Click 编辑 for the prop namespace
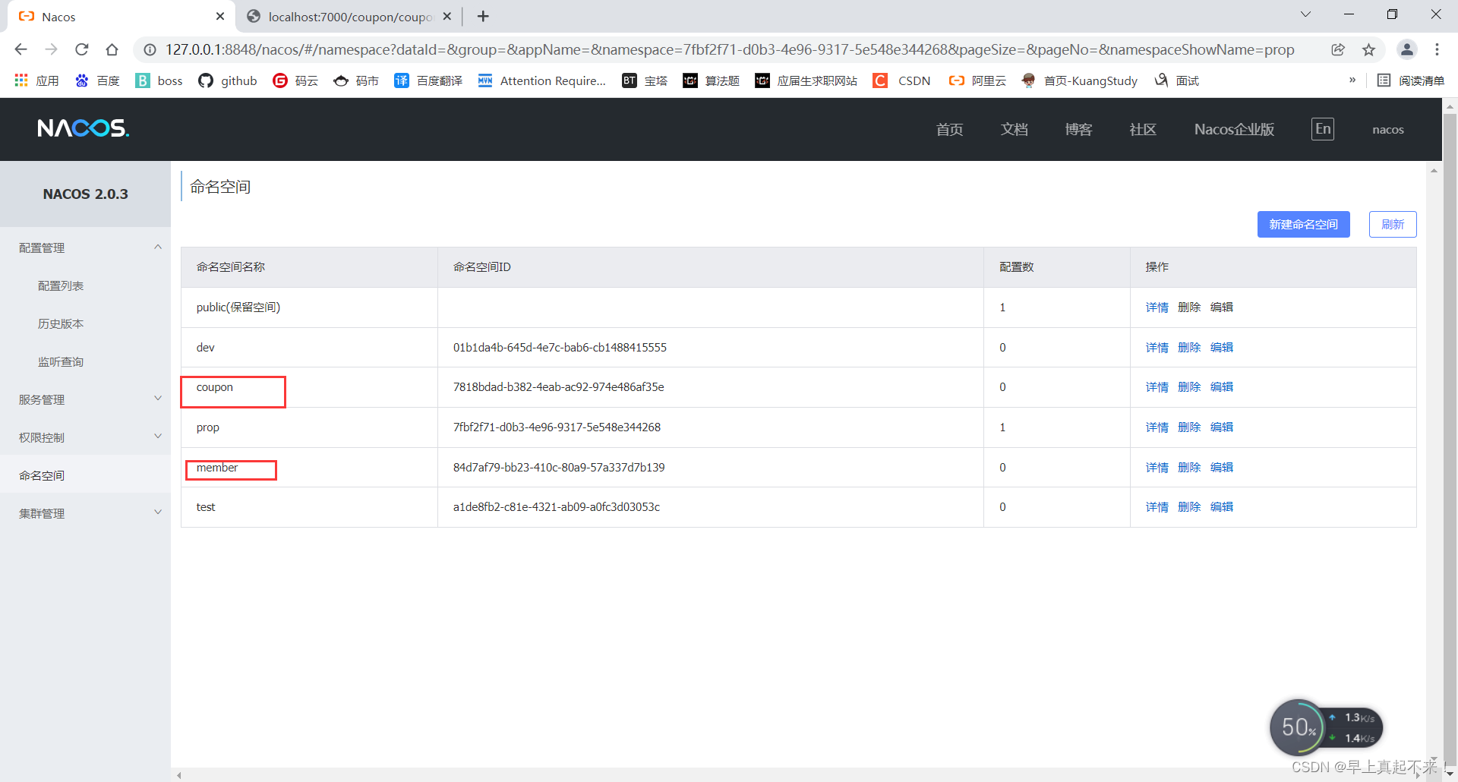1458x782 pixels. pyautogui.click(x=1222, y=427)
